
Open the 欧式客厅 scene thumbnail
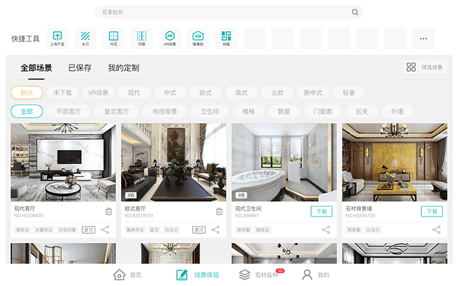pyautogui.click(x=174, y=162)
